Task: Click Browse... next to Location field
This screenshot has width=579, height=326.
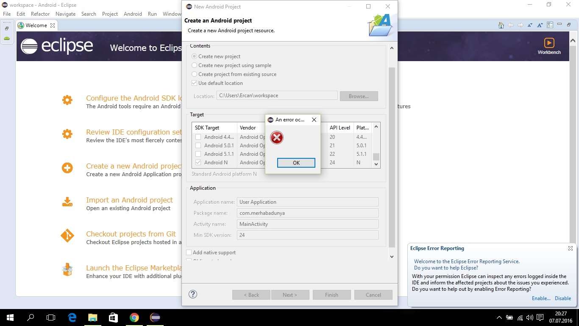Action: pyautogui.click(x=359, y=96)
